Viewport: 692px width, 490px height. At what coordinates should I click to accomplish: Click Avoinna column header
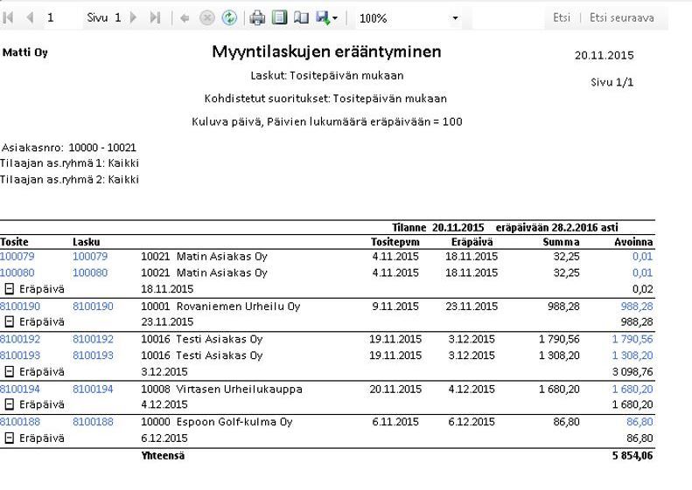coord(633,242)
